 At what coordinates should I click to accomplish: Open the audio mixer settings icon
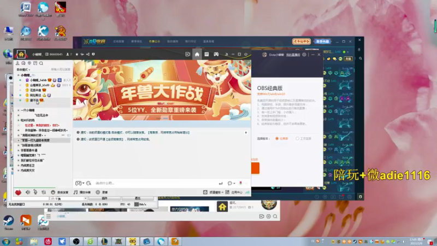tap(44, 192)
